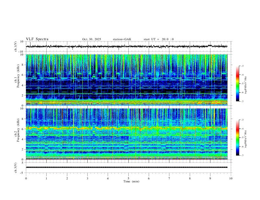Click the 'ch.1(V)' waveform axis label
Screen dimensions: 260x200
(16, 46)
